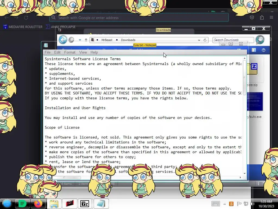The height and width of the screenshot is (209, 278).
Task: Open the Edit menu in Notepad
Action: click(57, 52)
